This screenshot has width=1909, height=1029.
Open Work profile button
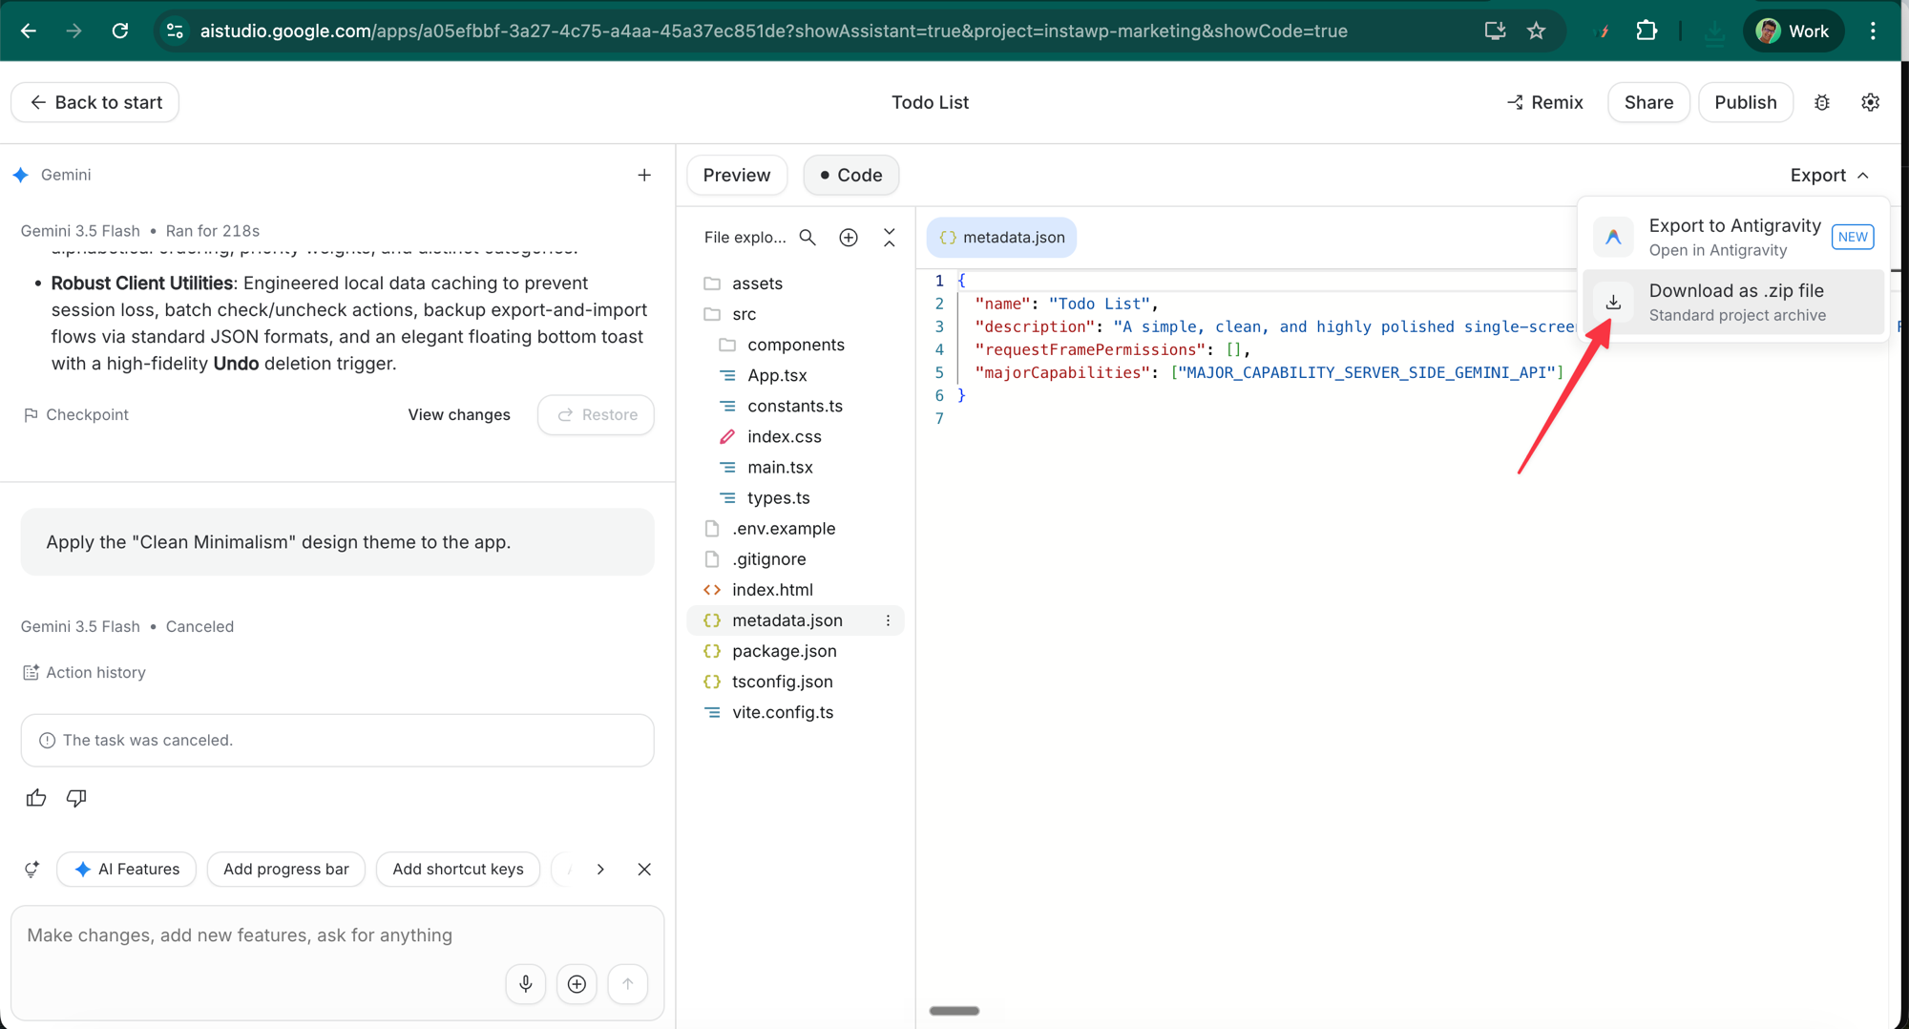point(1793,31)
